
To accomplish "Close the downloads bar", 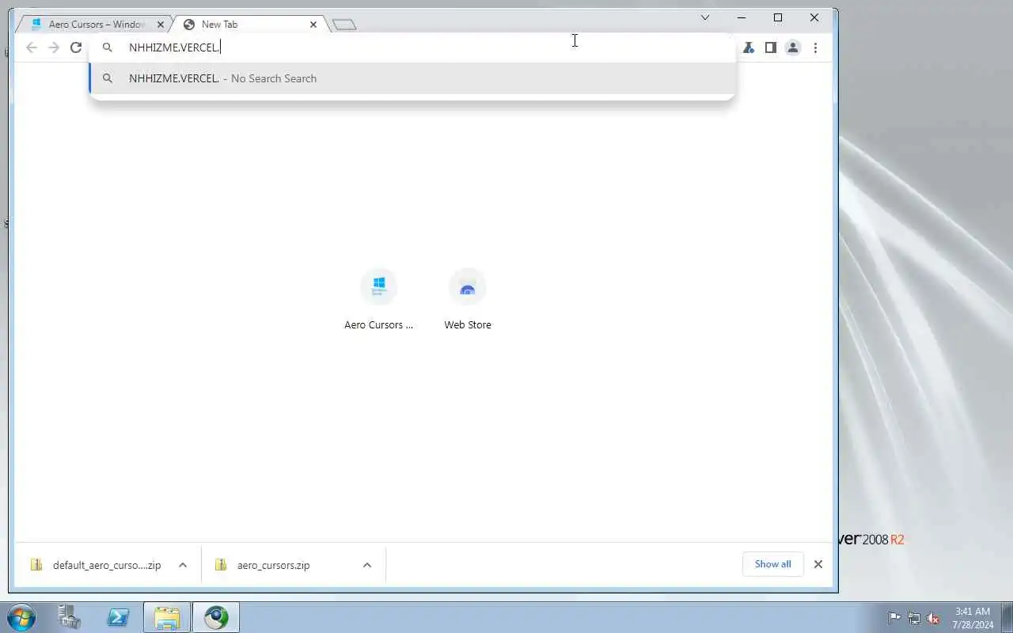I will point(818,564).
